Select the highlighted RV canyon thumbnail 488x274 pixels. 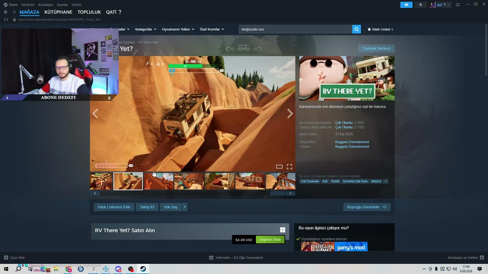(x=128, y=181)
